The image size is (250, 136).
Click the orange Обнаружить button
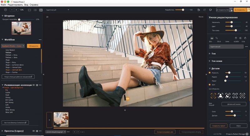point(34,46)
